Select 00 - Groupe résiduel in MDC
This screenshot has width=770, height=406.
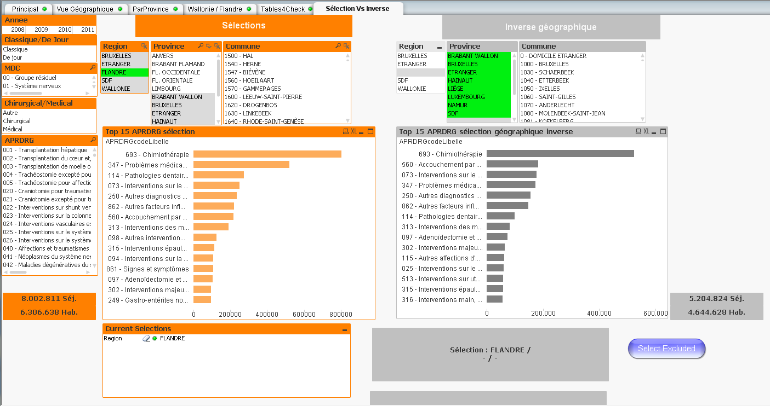(46, 78)
